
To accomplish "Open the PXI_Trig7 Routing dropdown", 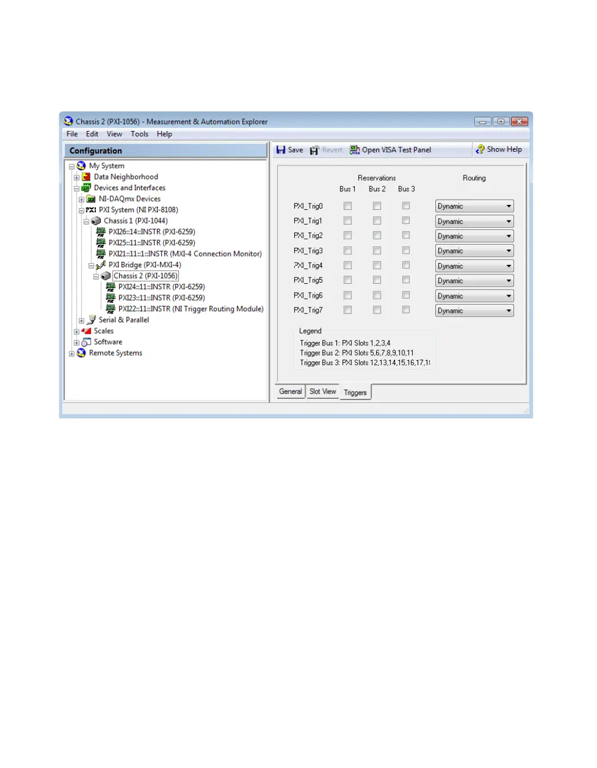I will pos(474,311).
